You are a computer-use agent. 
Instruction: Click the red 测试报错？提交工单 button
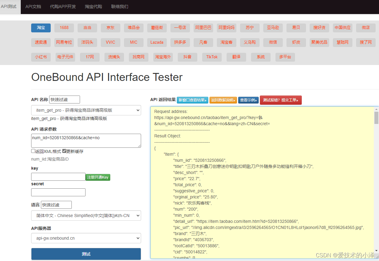click(x=281, y=100)
